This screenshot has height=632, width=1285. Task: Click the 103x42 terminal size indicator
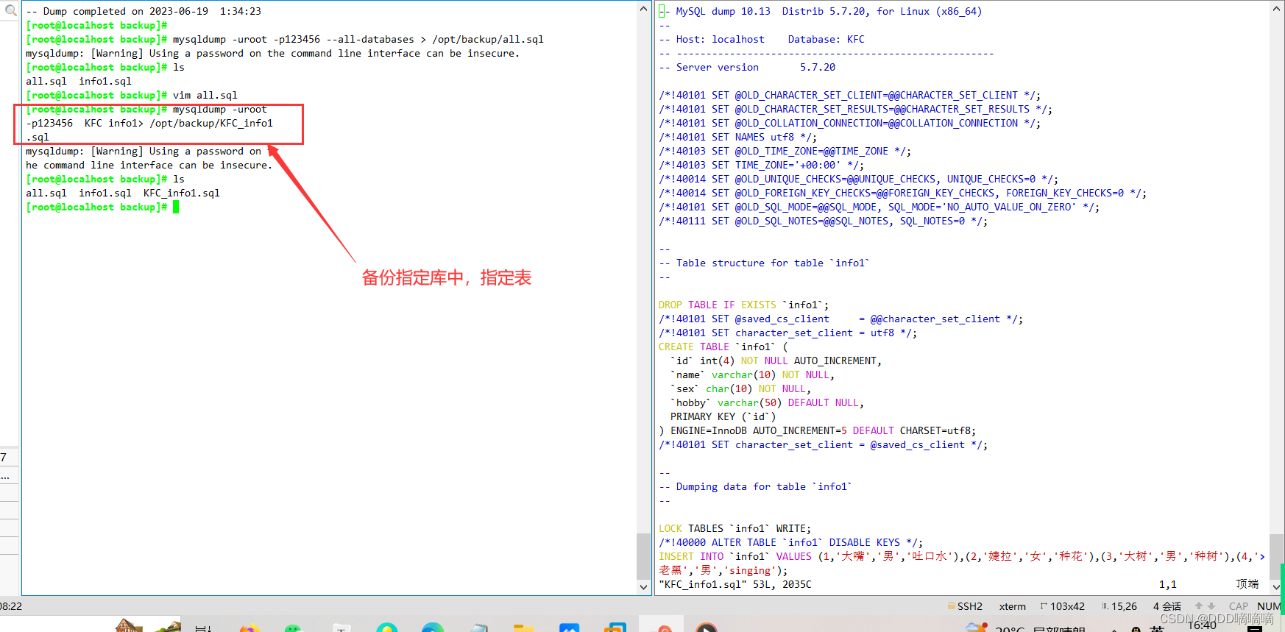click(1063, 606)
